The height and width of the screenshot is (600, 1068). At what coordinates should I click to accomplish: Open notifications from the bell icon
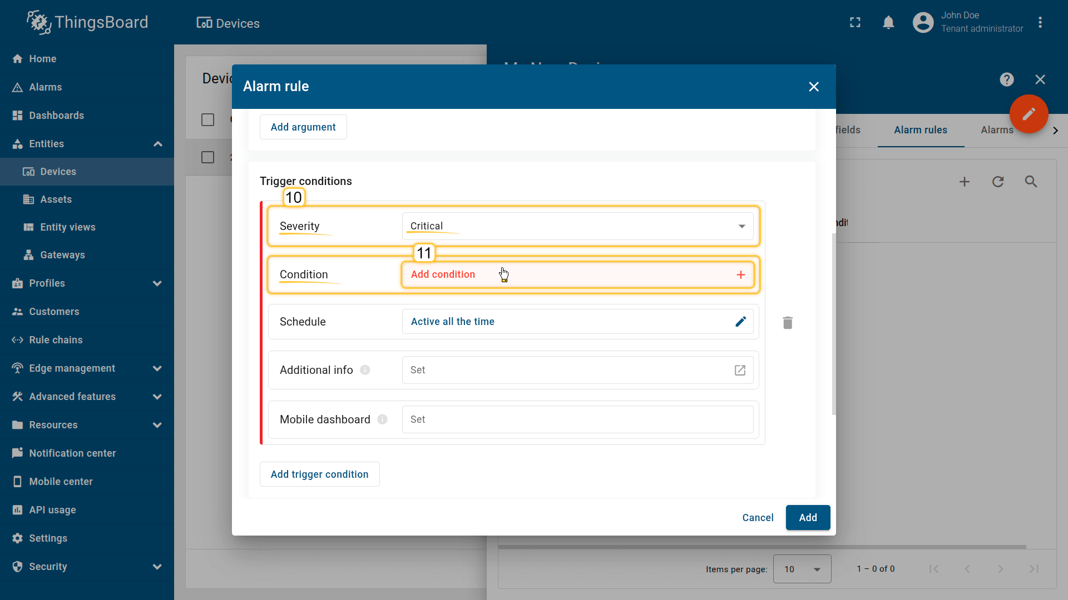(888, 22)
